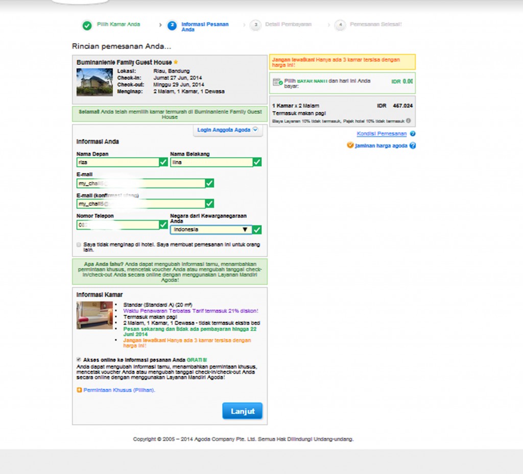Click the gold star next to hotel name

(176, 62)
